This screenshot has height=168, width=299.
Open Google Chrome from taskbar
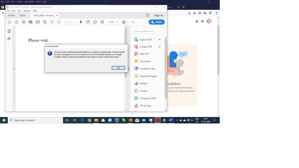tap(89, 120)
